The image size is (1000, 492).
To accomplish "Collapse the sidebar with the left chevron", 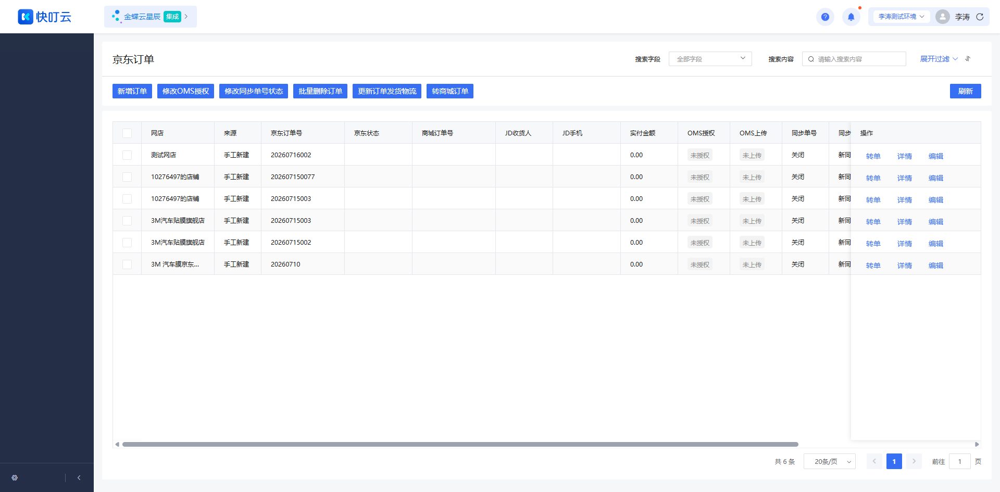I will 79,477.
